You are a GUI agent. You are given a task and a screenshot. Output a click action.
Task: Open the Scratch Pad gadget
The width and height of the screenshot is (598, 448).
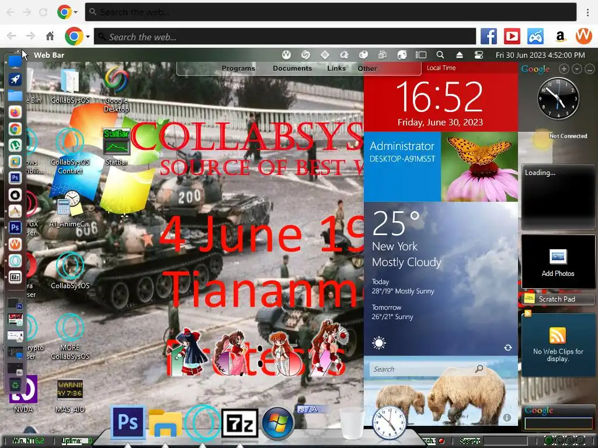(x=557, y=299)
